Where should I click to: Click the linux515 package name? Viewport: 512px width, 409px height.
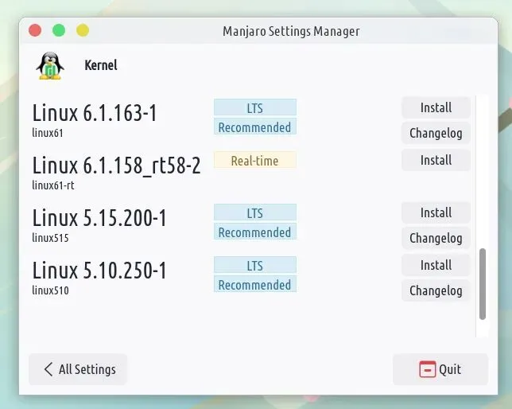coord(50,238)
